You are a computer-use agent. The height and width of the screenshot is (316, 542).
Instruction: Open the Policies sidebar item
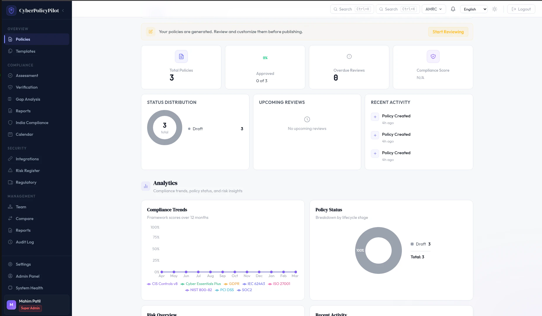tap(37, 39)
